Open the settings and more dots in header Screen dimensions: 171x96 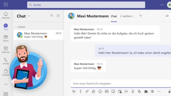162,5
